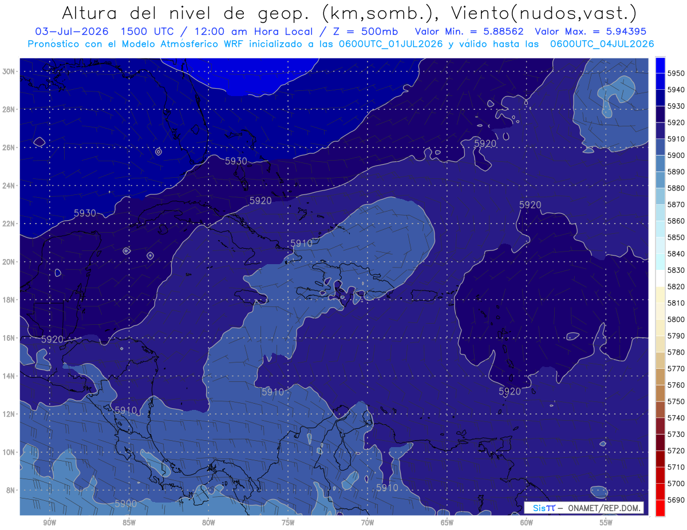Click the '22N' latitude axis label
The height and width of the screenshot is (530, 687).
pyautogui.click(x=8, y=224)
